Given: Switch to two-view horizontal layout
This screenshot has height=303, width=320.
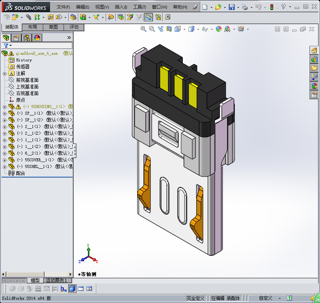Looking at the screenshot, I should pos(81,289).
